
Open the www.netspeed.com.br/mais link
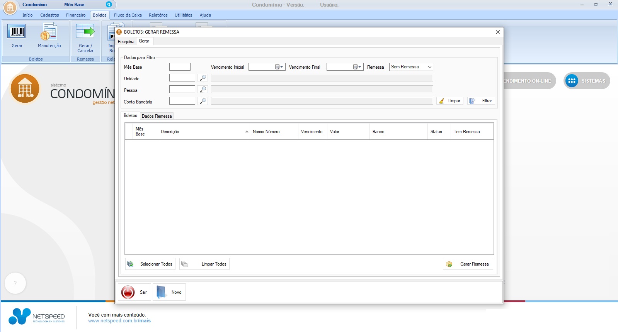pyautogui.click(x=119, y=321)
